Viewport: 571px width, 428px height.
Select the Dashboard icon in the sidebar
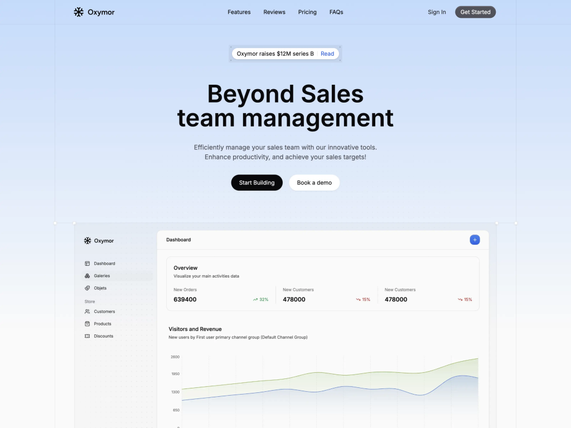point(86,263)
